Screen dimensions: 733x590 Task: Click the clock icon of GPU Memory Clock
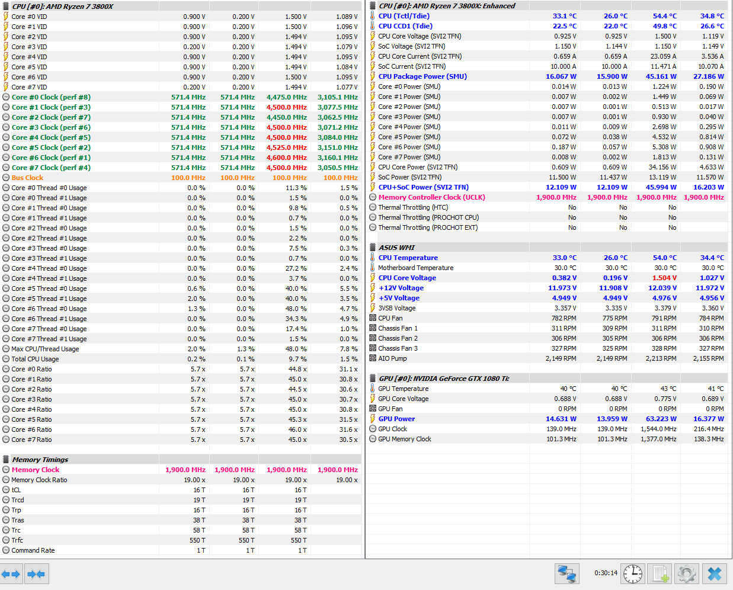tap(373, 439)
